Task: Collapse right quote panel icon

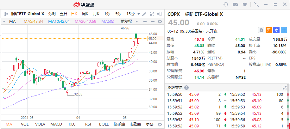Action: tap(159, 14)
